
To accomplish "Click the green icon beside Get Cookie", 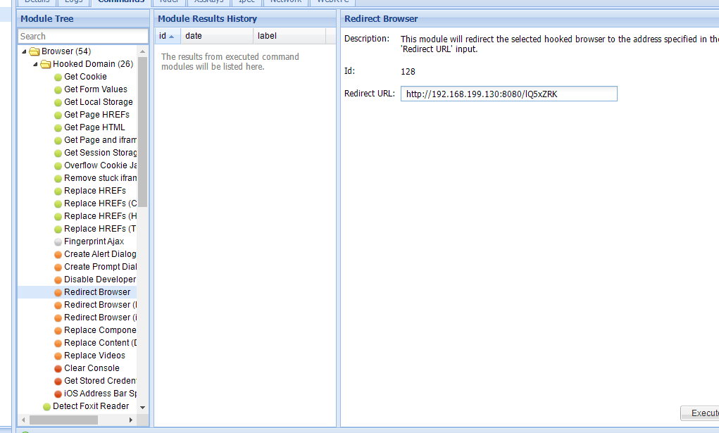I will [x=58, y=77].
